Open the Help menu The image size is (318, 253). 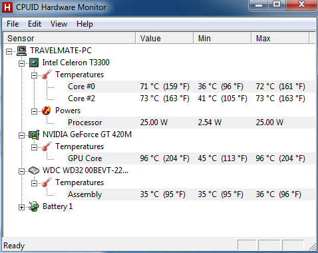(x=84, y=24)
